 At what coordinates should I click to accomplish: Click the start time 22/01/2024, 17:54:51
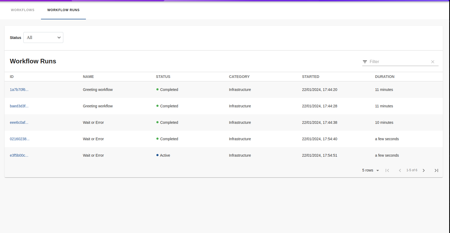tap(319, 155)
